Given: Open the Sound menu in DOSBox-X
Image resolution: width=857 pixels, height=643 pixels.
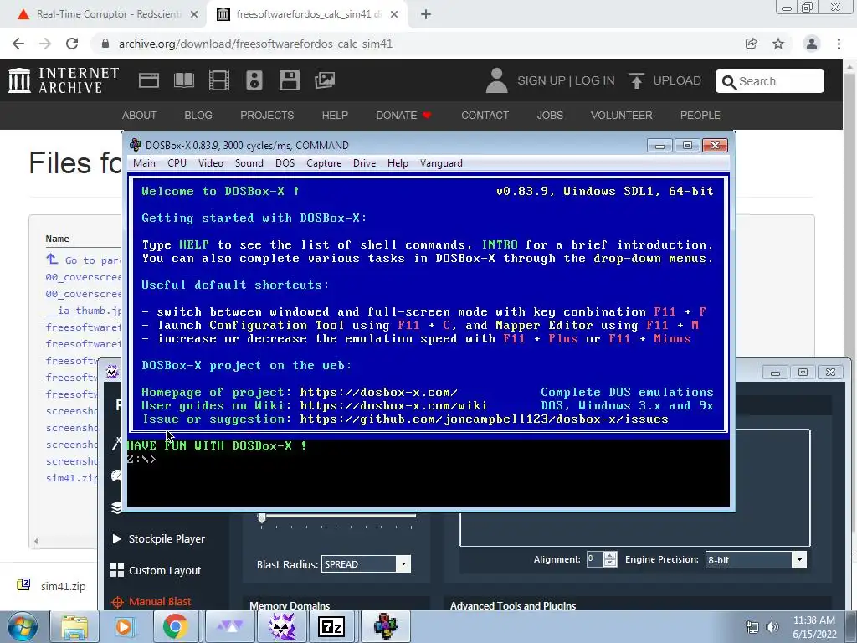Looking at the screenshot, I should coord(249,163).
